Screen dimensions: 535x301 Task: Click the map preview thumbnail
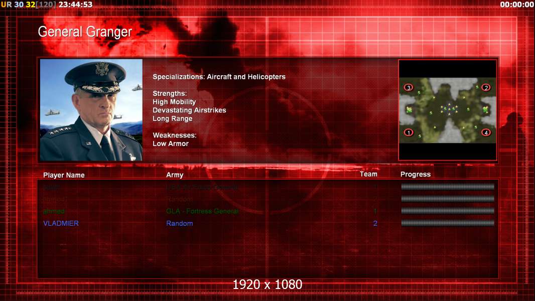(447, 110)
